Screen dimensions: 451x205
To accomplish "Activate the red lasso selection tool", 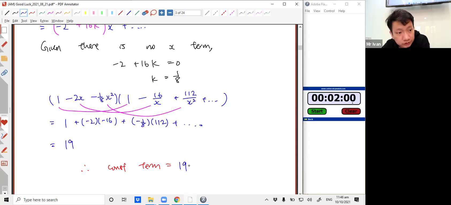I will click(x=154, y=13).
